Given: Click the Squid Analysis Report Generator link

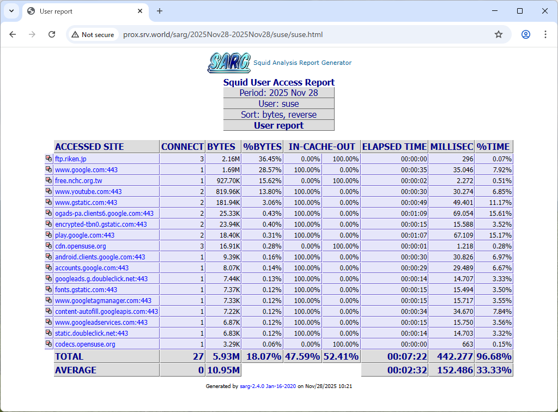Looking at the screenshot, I should [302, 63].
